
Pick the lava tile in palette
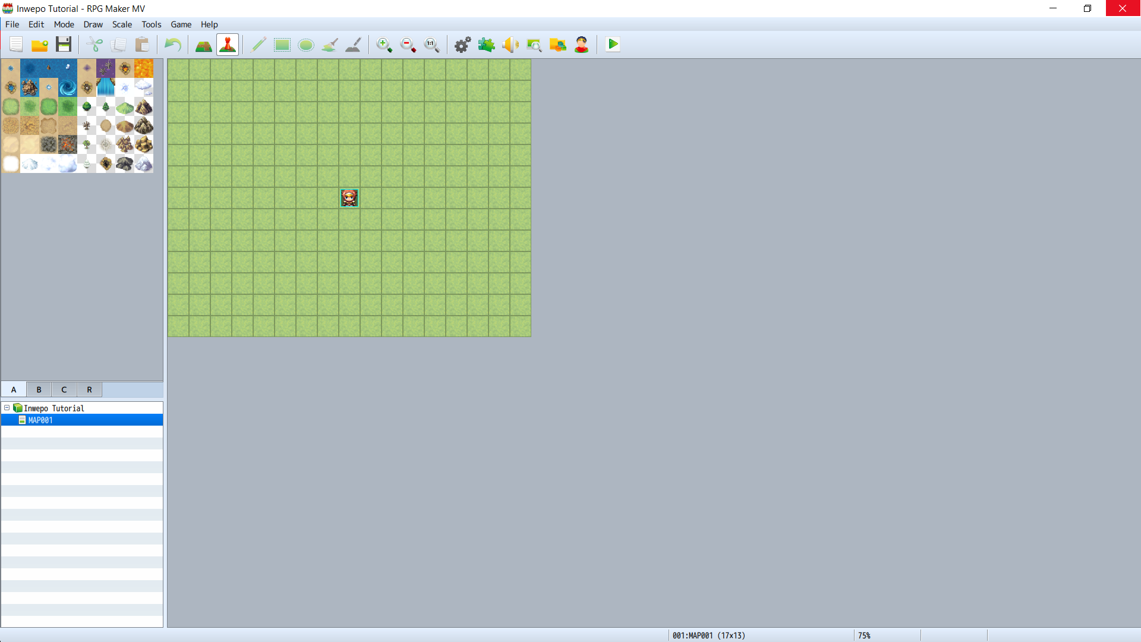pos(144,68)
